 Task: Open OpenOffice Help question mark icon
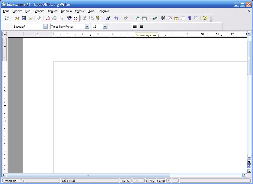pos(205,18)
